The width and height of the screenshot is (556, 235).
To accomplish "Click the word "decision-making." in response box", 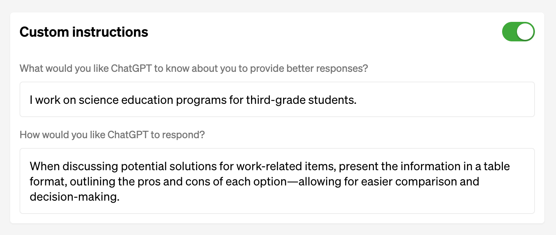I will pyautogui.click(x=75, y=197).
